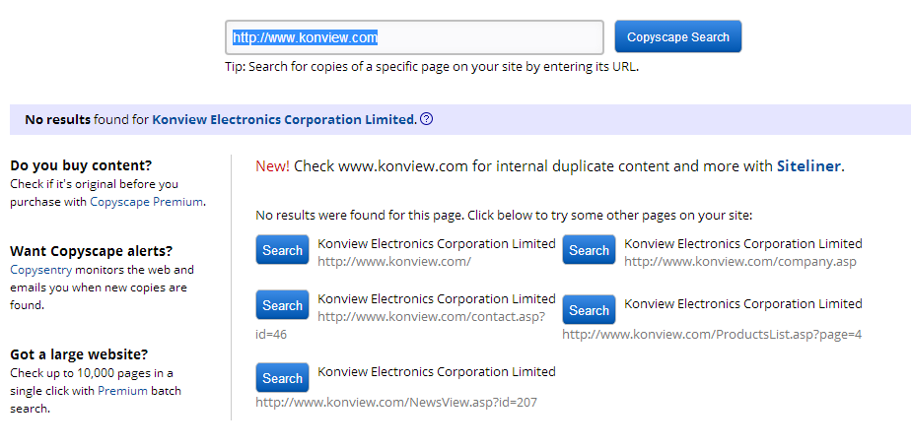911x448 pixels.
Task: Click the result title above NewsView.asp
Action: click(437, 372)
